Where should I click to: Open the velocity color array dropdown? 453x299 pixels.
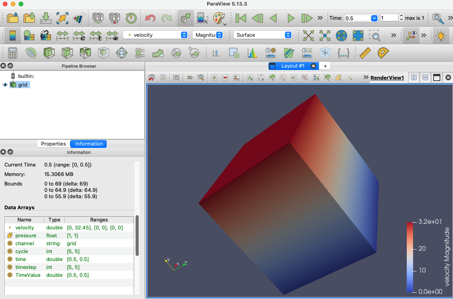(x=155, y=35)
